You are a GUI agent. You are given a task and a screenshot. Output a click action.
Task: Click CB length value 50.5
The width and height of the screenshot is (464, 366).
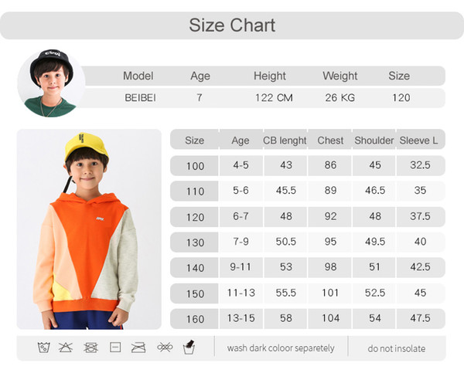[x=286, y=242]
